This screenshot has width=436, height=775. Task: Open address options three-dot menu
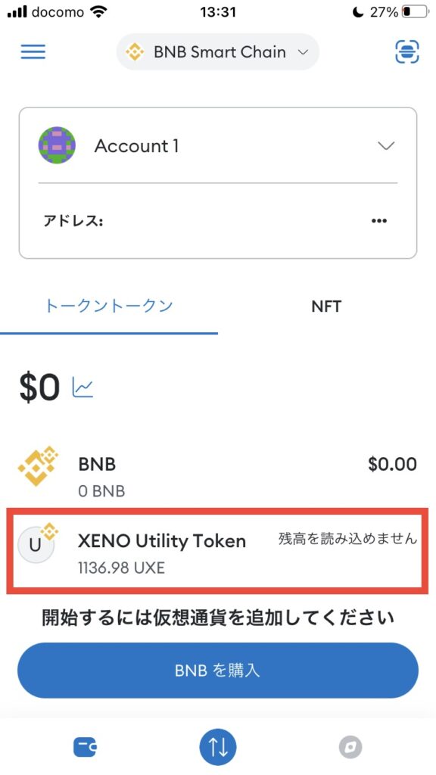click(x=379, y=221)
